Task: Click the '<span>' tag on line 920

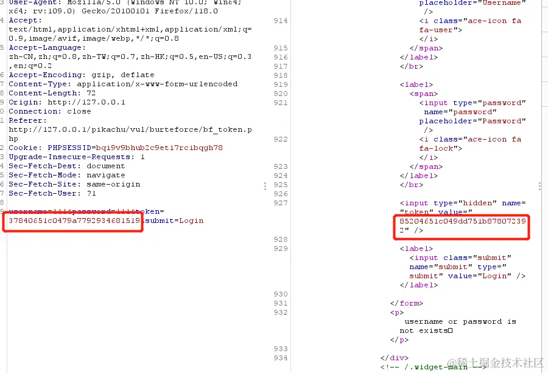Action: click(424, 94)
